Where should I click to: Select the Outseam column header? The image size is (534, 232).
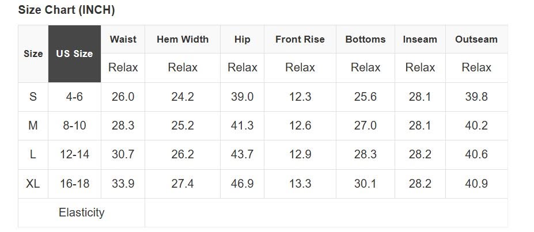(476, 39)
